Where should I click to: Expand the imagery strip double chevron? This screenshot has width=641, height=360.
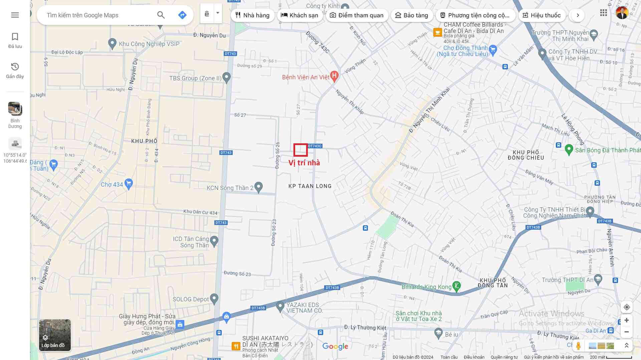tap(626, 346)
